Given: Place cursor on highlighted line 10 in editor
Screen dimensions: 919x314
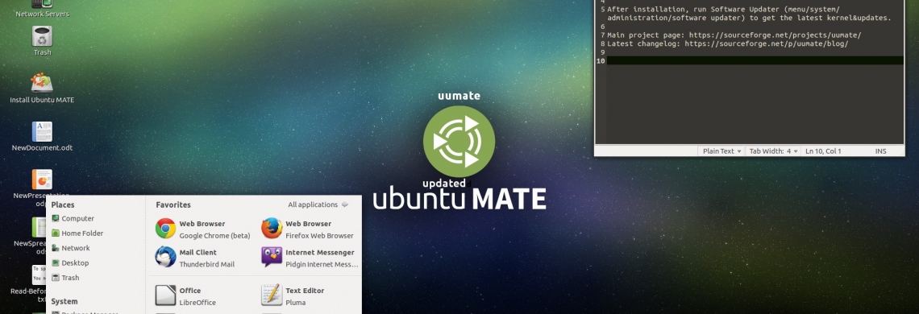Looking at the screenshot, I should 755,61.
